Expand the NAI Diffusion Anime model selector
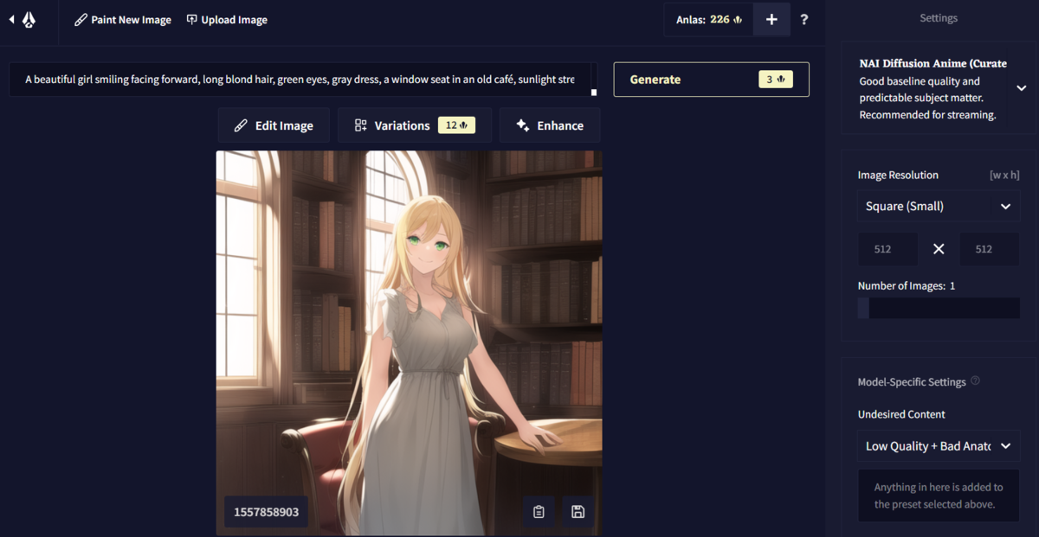1039x537 pixels. coord(1022,88)
